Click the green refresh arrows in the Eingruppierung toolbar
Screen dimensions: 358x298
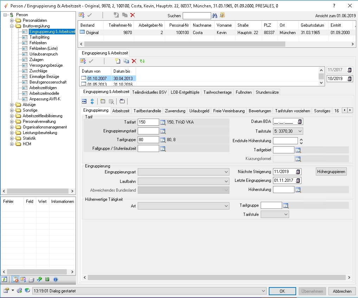coord(142,61)
